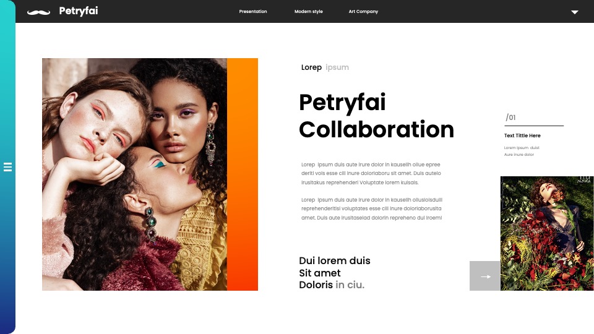Select the second body paragraph text
Image resolution: width=594 pixels, height=334 pixels.
[372, 208]
